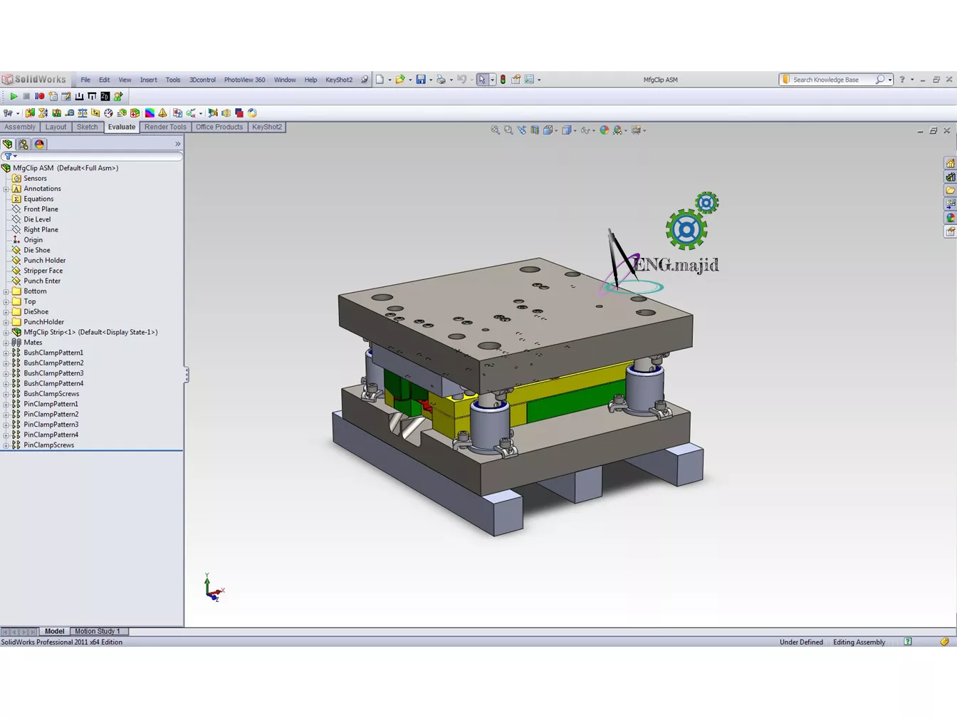The width and height of the screenshot is (957, 718).
Task: Expand the PunchHolder folder
Action: 6,322
